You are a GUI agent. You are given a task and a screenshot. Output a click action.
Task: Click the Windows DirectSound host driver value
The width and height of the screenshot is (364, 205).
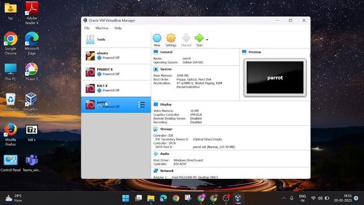pos(188,160)
